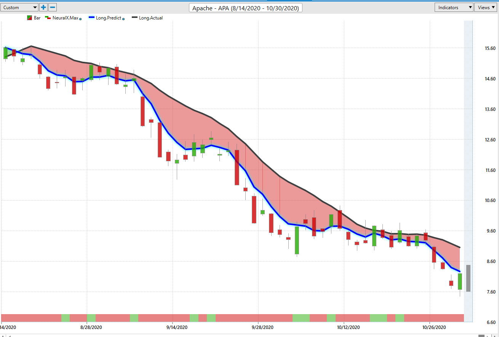This screenshot has width=499, height=337.
Task: Click the Bar legend candlestick icon
Action: point(29,18)
